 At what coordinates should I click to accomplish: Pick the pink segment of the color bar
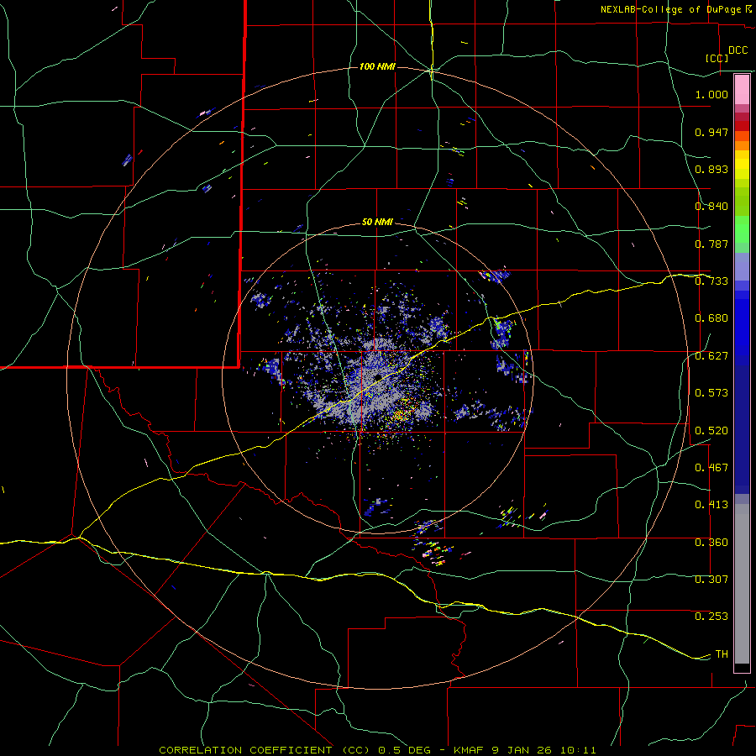coord(742,90)
